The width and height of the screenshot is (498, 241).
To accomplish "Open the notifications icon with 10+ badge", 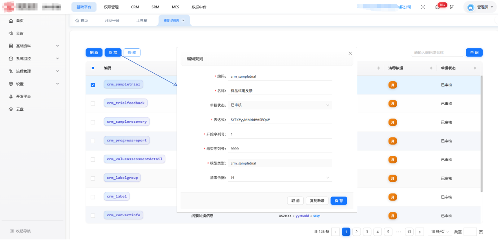I will click(438, 7).
